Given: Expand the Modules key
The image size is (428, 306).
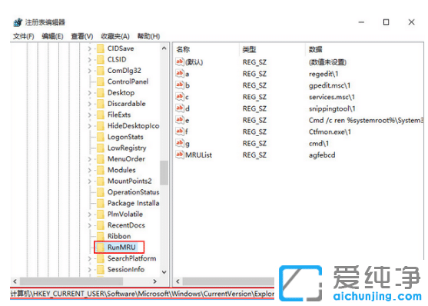Looking at the screenshot, I should click(x=90, y=170).
